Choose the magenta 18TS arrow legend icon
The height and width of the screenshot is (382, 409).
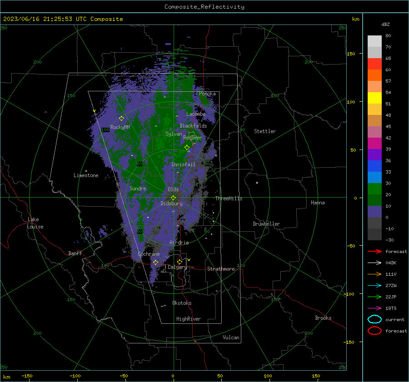click(374, 308)
